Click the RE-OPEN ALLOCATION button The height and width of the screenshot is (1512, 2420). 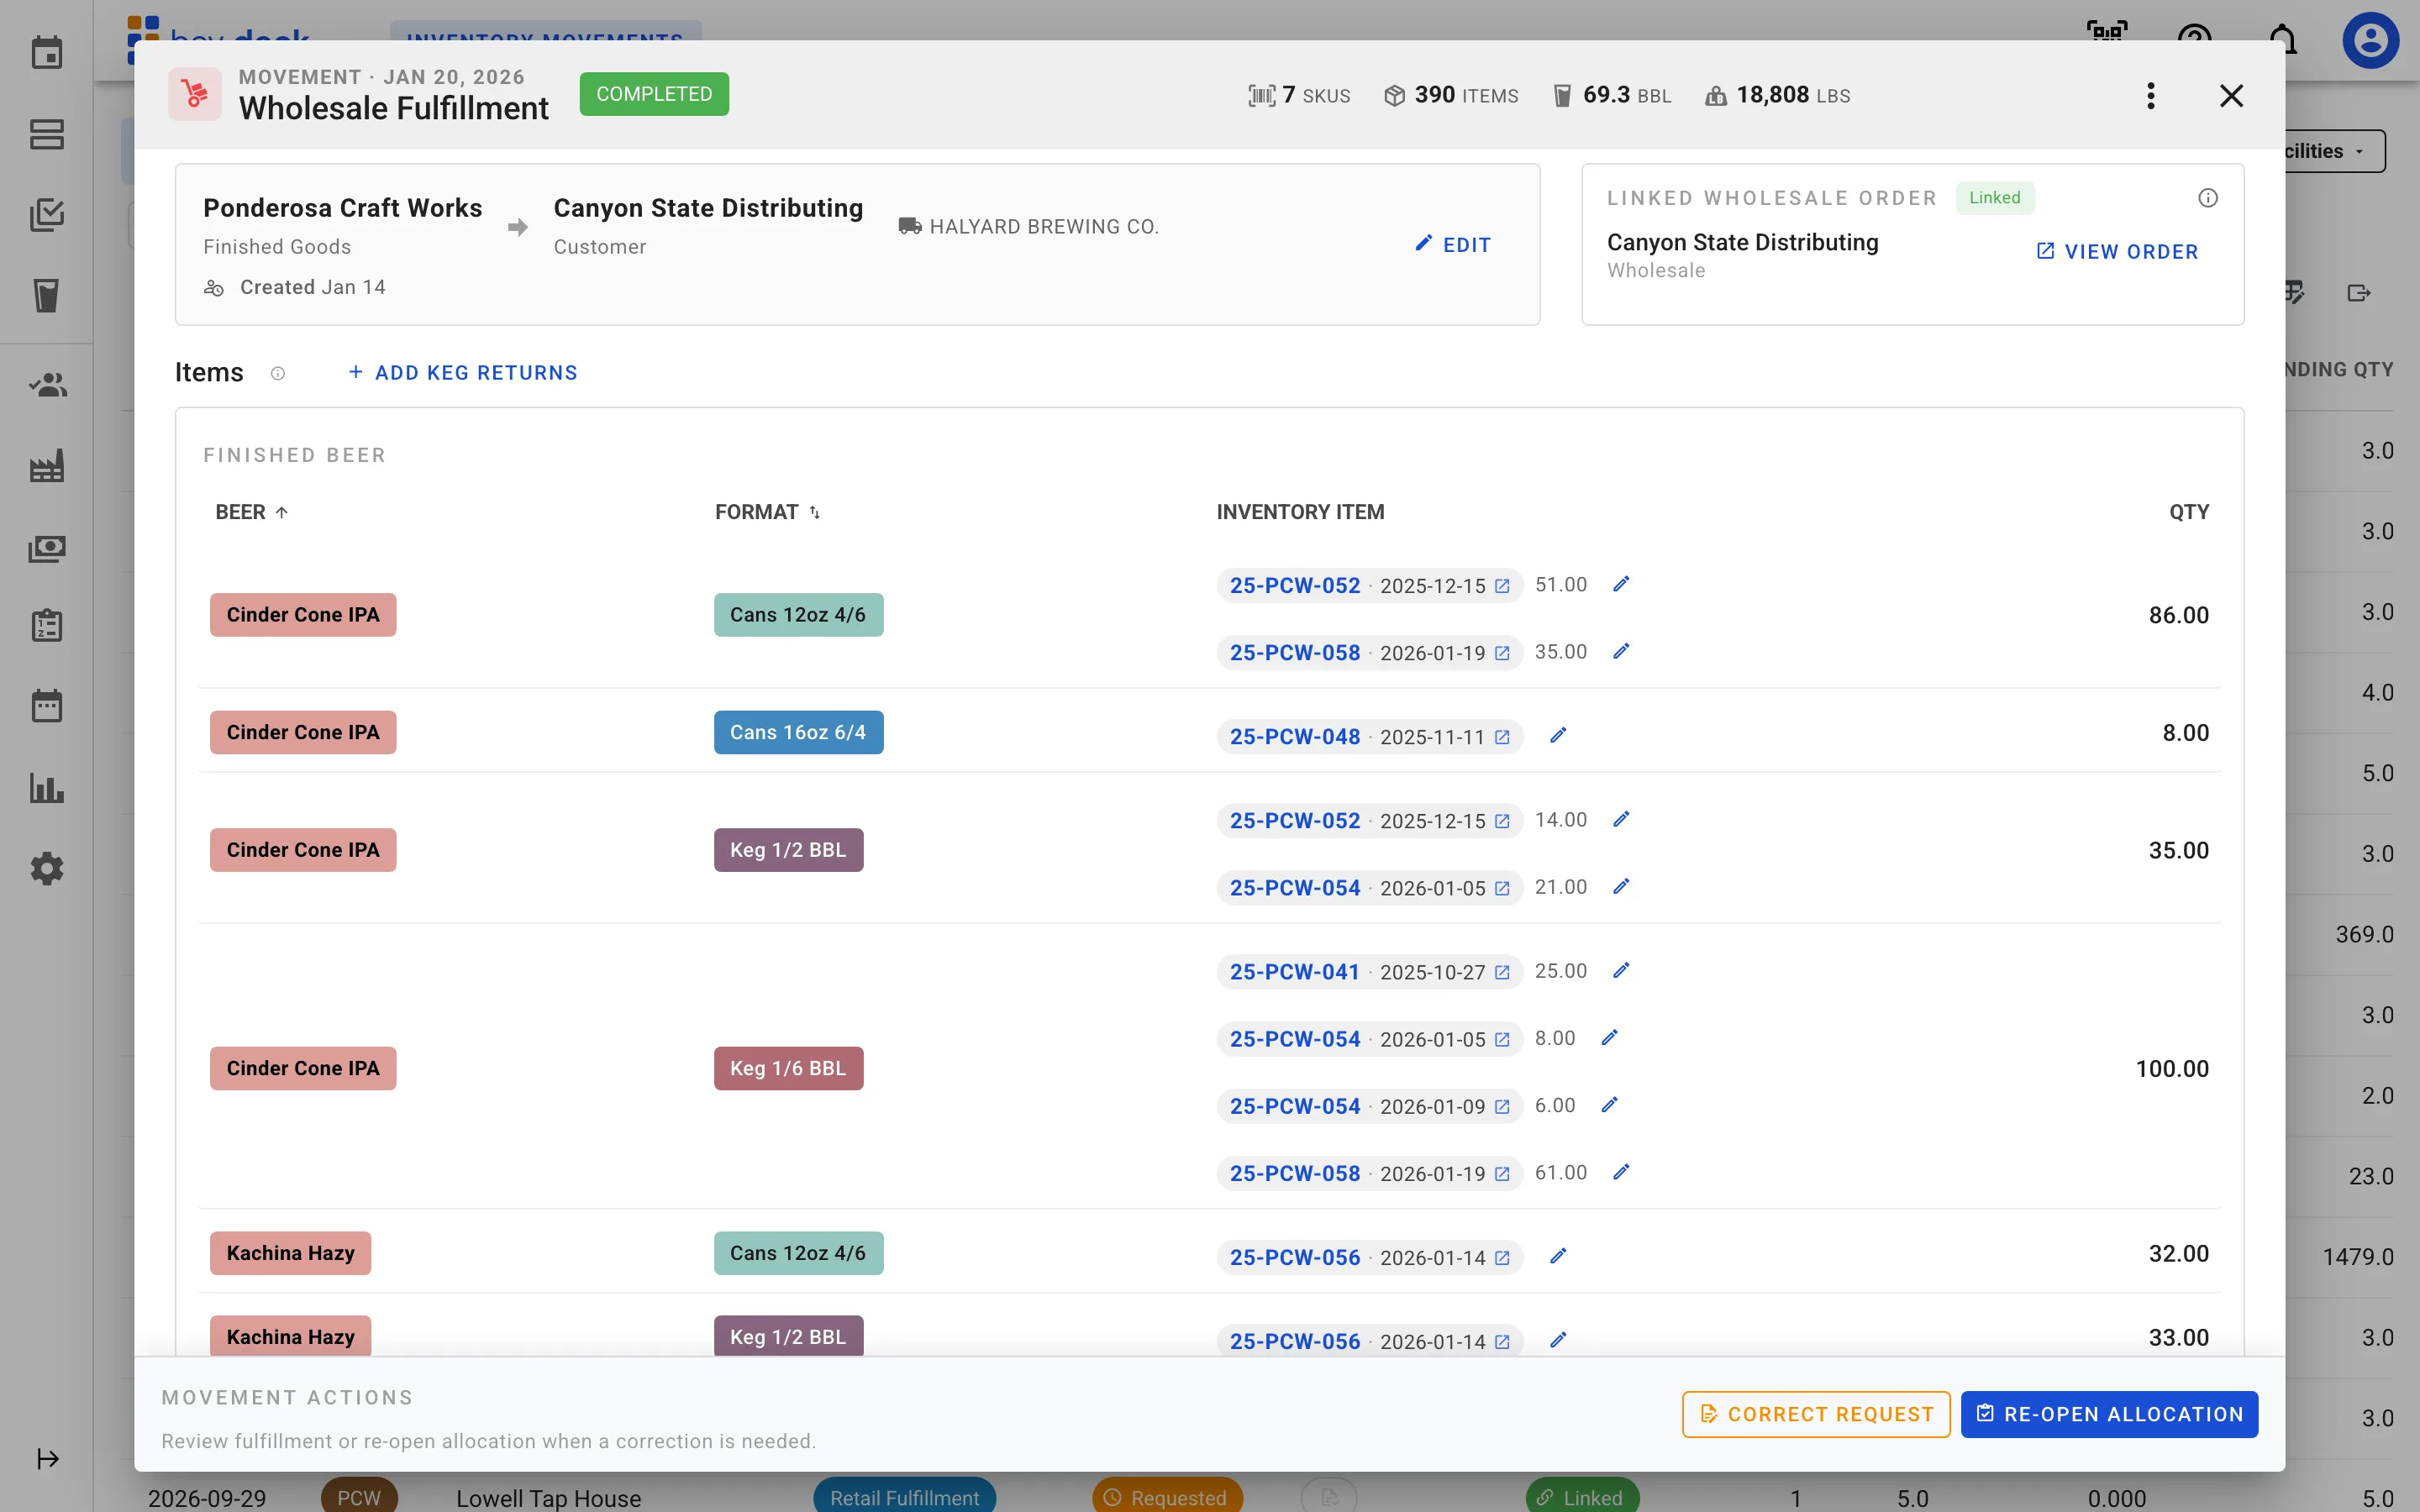pos(2109,1414)
